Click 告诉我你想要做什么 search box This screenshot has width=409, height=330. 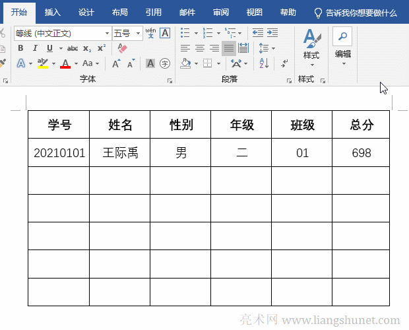[356, 13]
